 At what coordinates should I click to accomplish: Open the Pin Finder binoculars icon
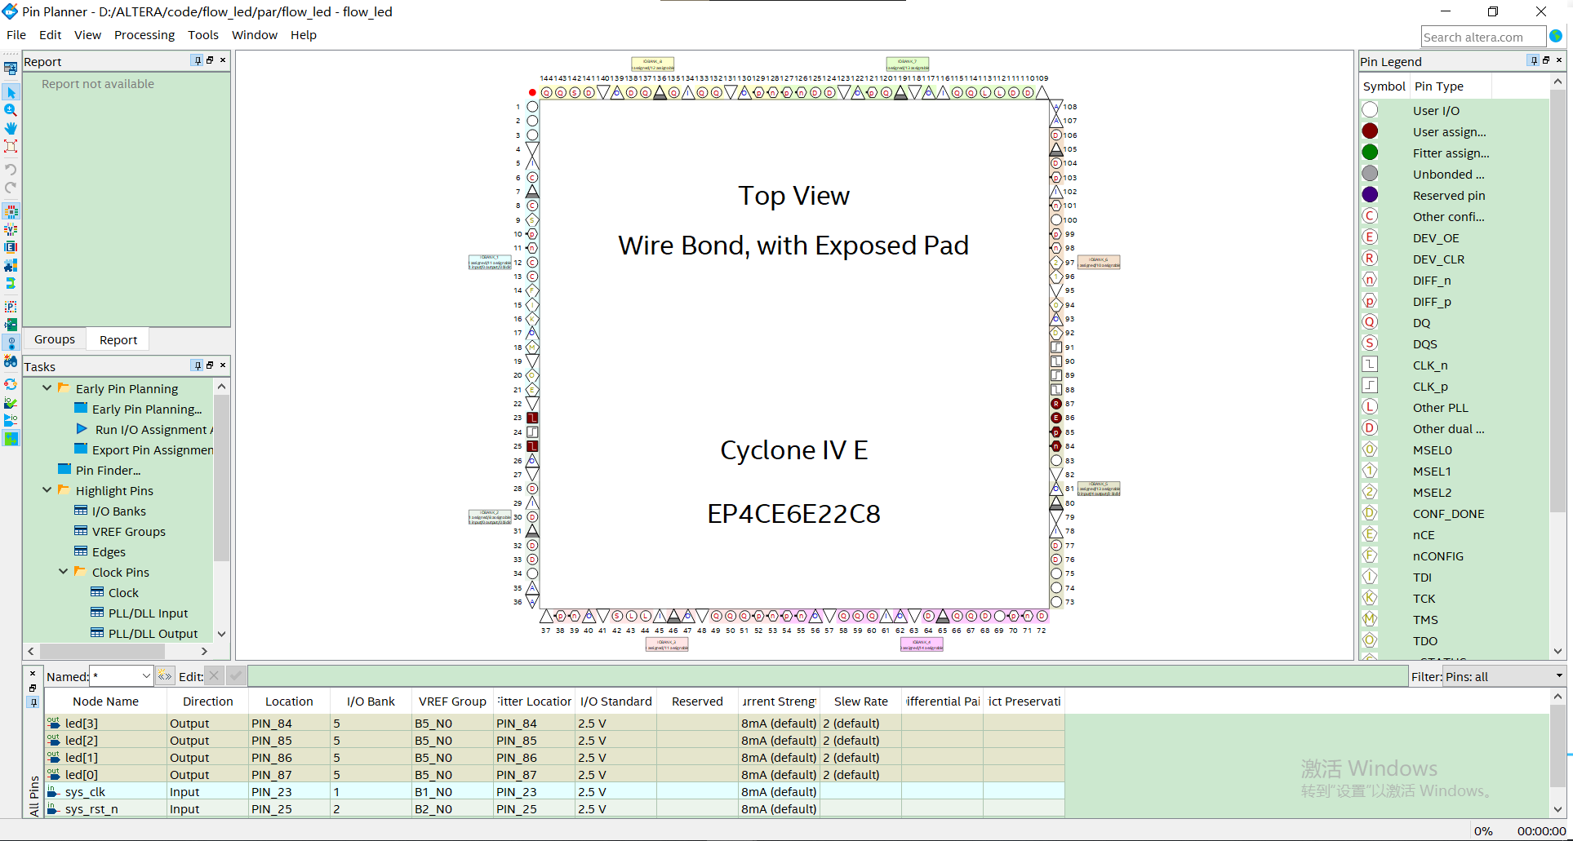pyautogui.click(x=11, y=361)
